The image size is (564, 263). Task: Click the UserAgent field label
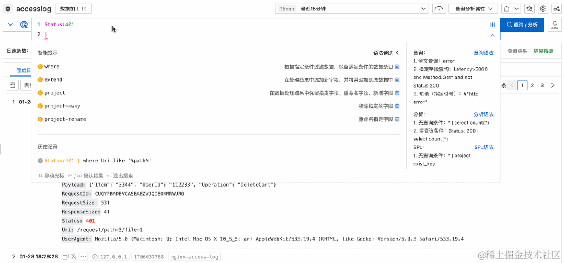77,238
